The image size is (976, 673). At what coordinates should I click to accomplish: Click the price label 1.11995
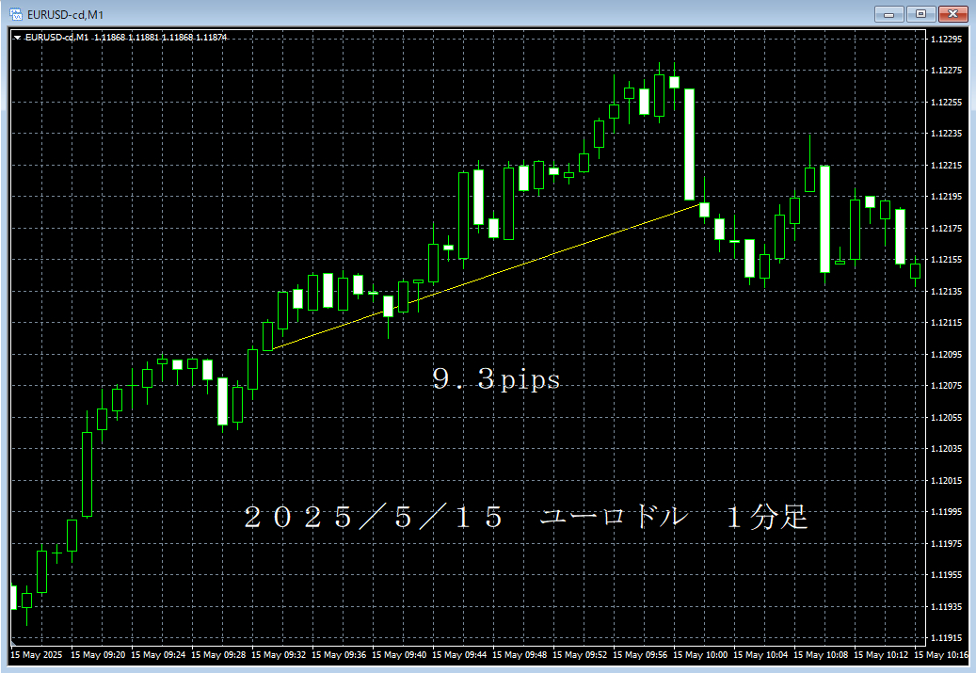[x=946, y=512]
